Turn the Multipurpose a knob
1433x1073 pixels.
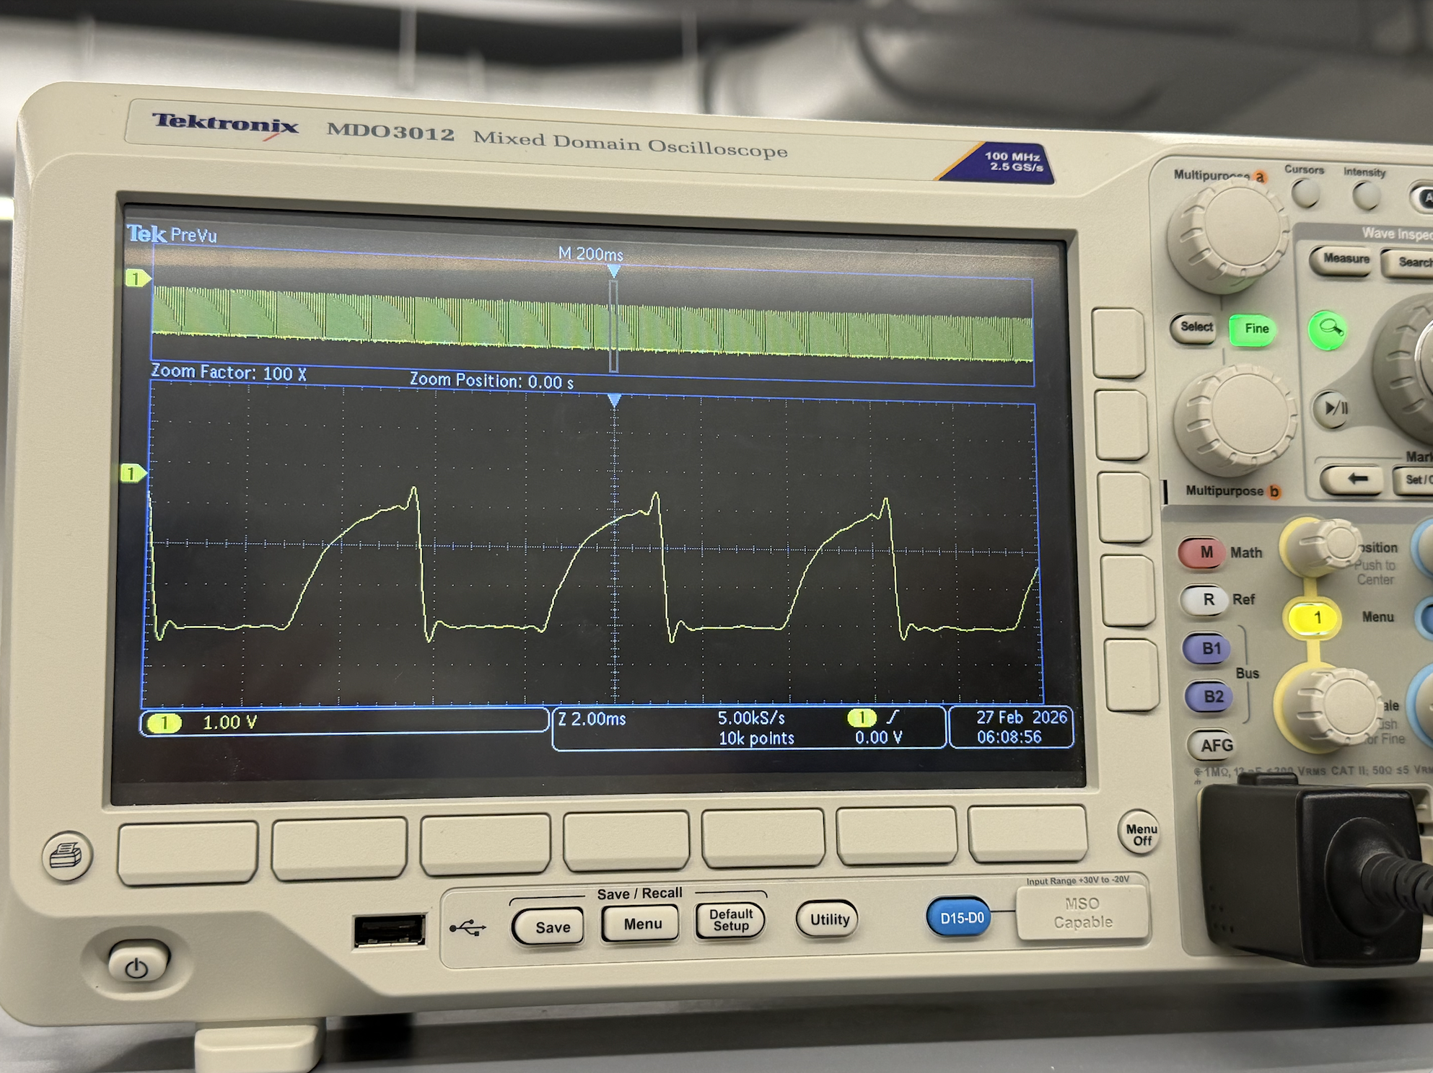tap(1228, 232)
